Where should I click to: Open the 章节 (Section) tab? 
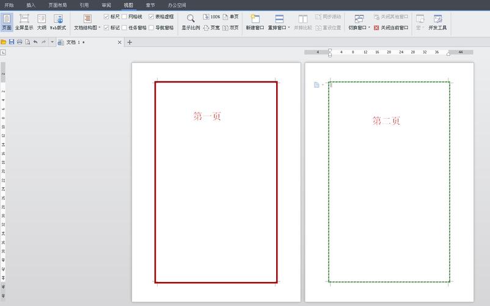150,5
